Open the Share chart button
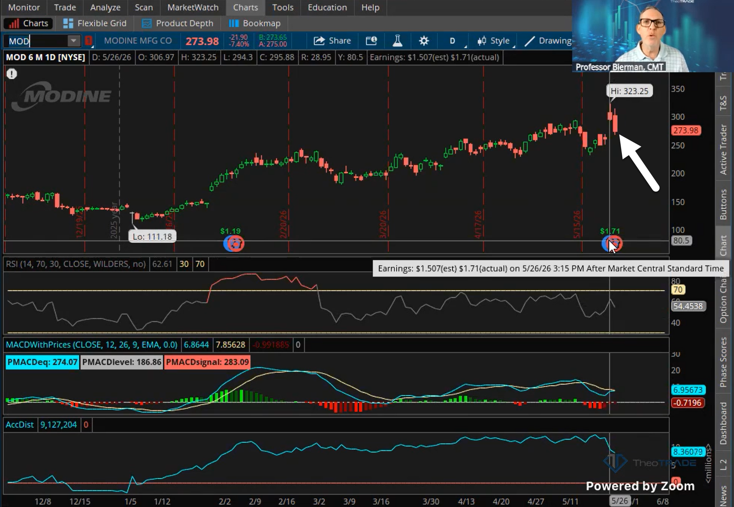 pyautogui.click(x=332, y=41)
